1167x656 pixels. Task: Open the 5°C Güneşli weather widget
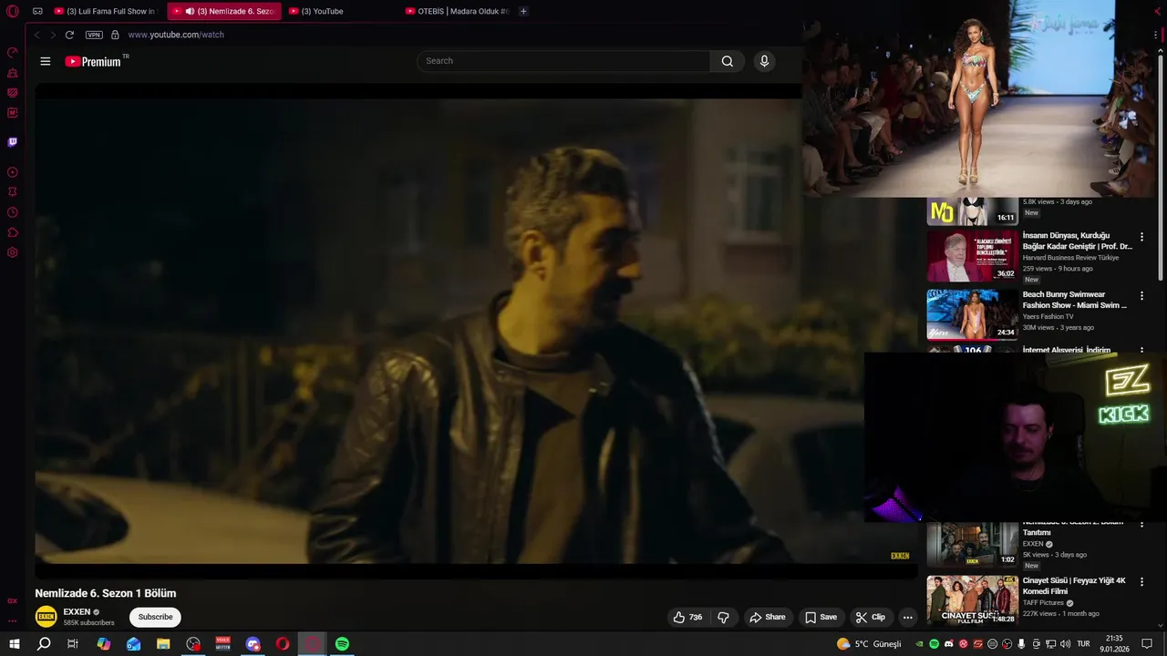coord(869,644)
